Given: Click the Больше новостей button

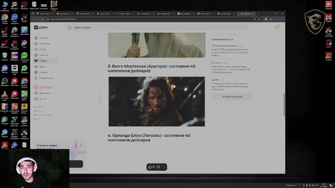Looking at the screenshot, I should [232, 97].
